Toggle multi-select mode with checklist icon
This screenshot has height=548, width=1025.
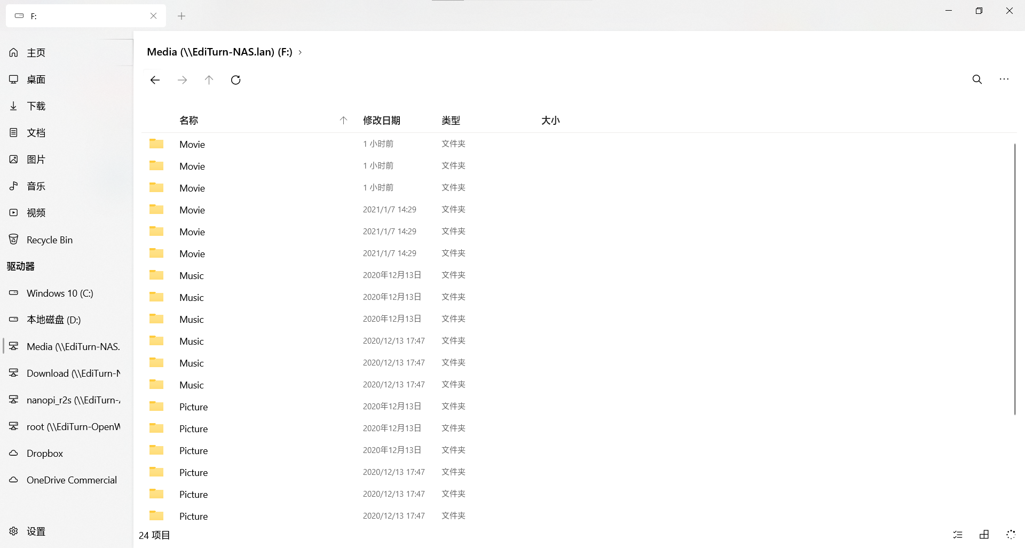tap(957, 534)
